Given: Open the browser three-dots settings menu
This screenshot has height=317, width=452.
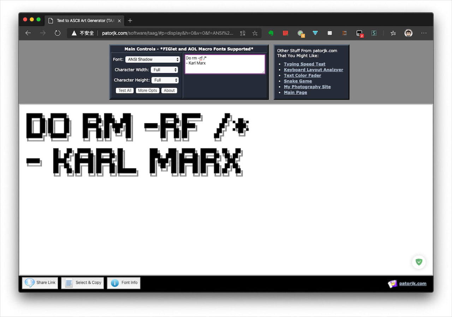Looking at the screenshot, I should tap(424, 33).
